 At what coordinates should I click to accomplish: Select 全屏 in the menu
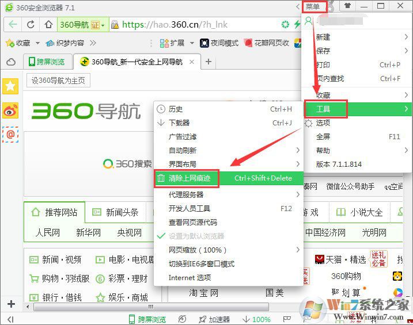(x=358, y=136)
